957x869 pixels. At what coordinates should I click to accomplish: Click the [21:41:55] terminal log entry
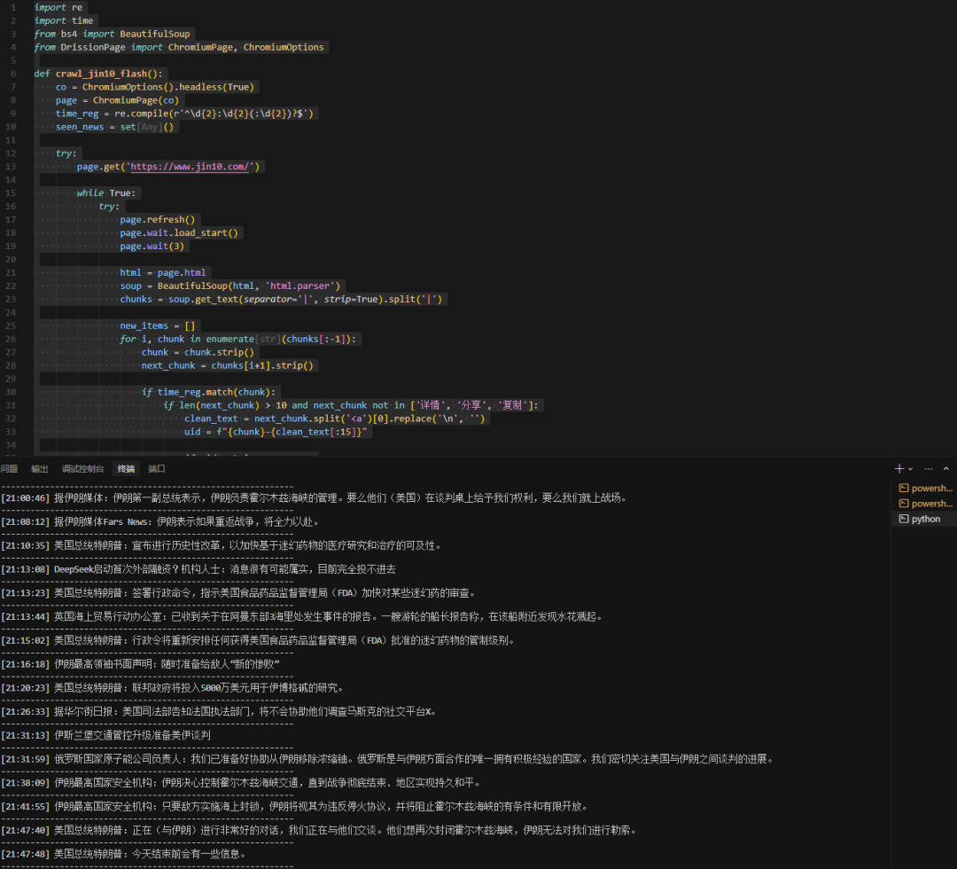point(295,807)
